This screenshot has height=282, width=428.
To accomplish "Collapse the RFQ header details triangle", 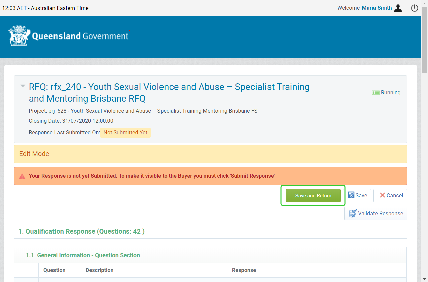I will pyautogui.click(x=23, y=86).
